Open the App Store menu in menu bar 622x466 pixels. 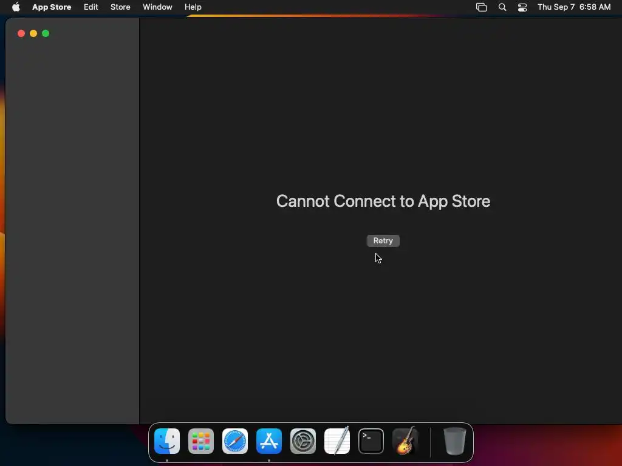pyautogui.click(x=52, y=7)
